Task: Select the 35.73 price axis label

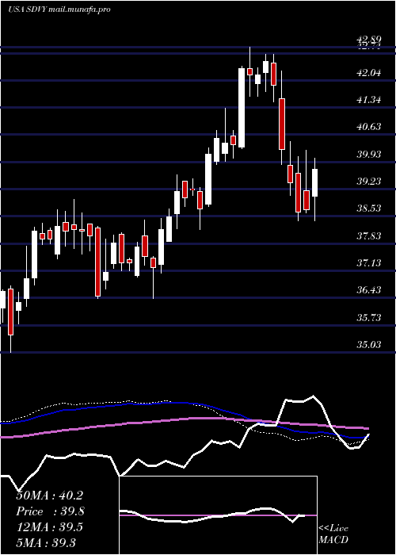Action: point(369,317)
